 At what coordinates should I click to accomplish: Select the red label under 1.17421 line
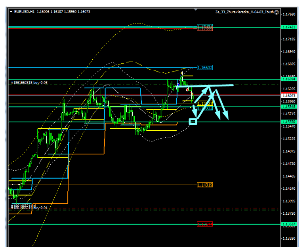205,29
